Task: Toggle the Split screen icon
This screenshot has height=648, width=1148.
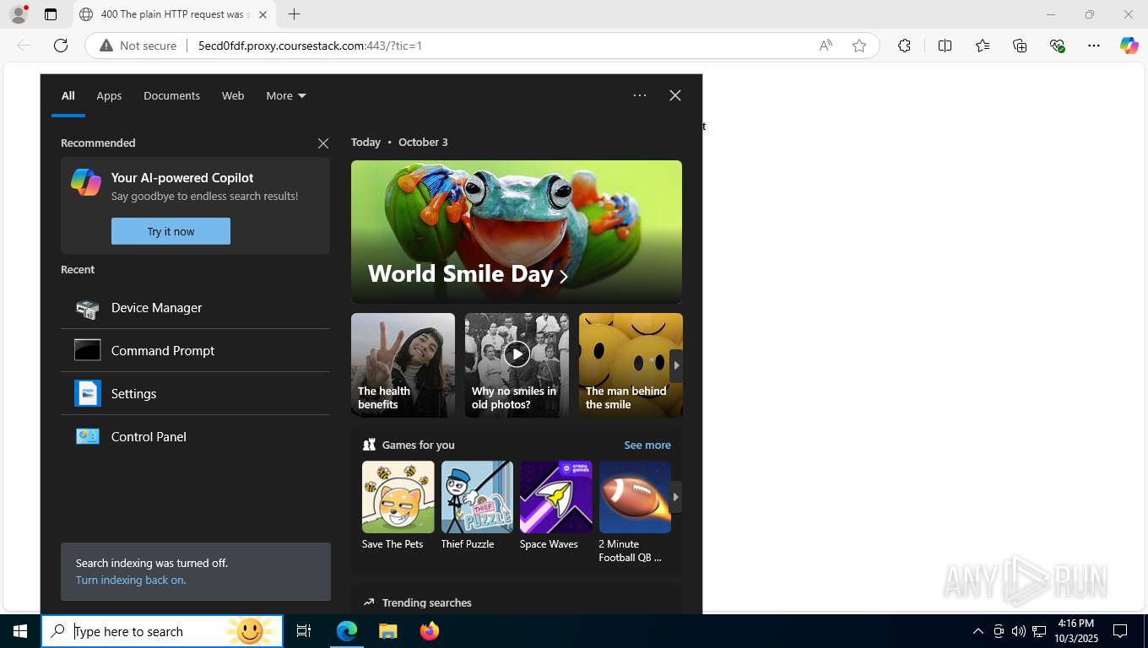Action: [x=945, y=46]
